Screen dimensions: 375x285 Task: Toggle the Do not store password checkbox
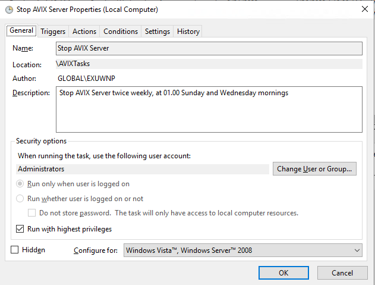[32, 213]
